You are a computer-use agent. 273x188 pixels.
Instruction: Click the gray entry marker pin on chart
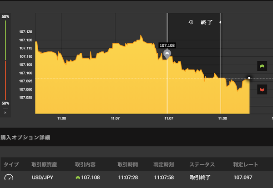[167, 54]
